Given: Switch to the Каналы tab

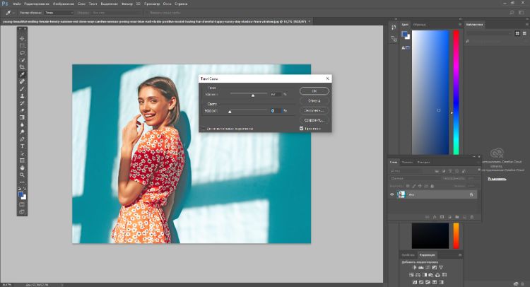Looking at the screenshot, I should point(407,163).
